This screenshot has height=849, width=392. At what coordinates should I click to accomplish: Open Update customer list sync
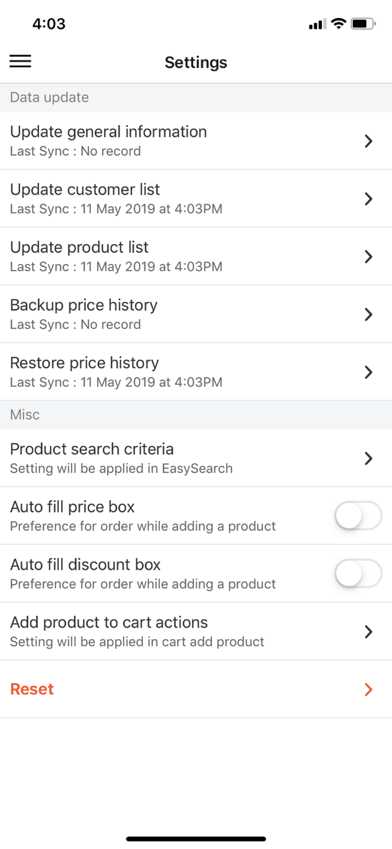coord(196,198)
